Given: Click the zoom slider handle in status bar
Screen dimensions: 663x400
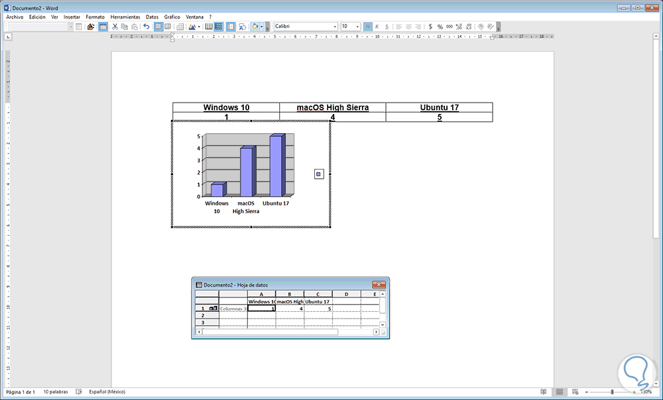Looking at the screenshot, I should click(612, 392).
